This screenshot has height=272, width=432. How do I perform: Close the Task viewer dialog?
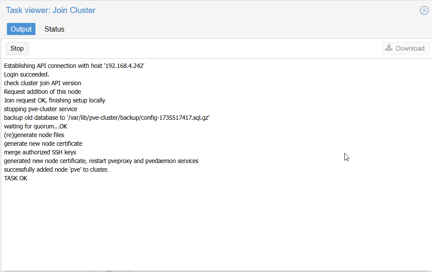424,10
